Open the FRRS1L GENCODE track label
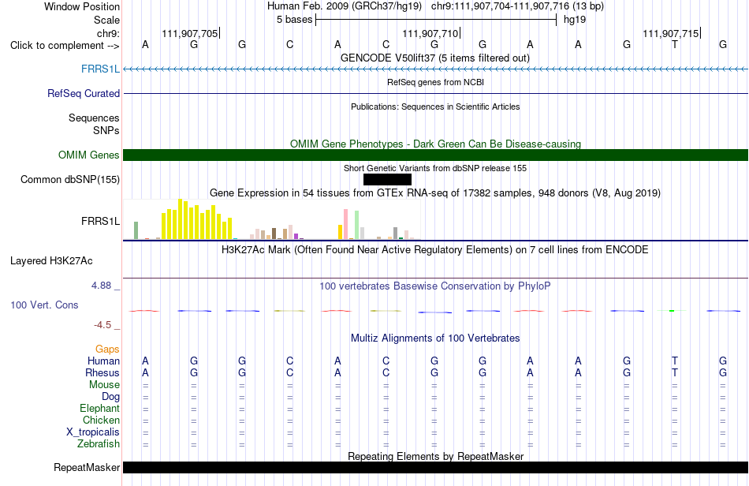749x486 pixels. [x=100, y=69]
